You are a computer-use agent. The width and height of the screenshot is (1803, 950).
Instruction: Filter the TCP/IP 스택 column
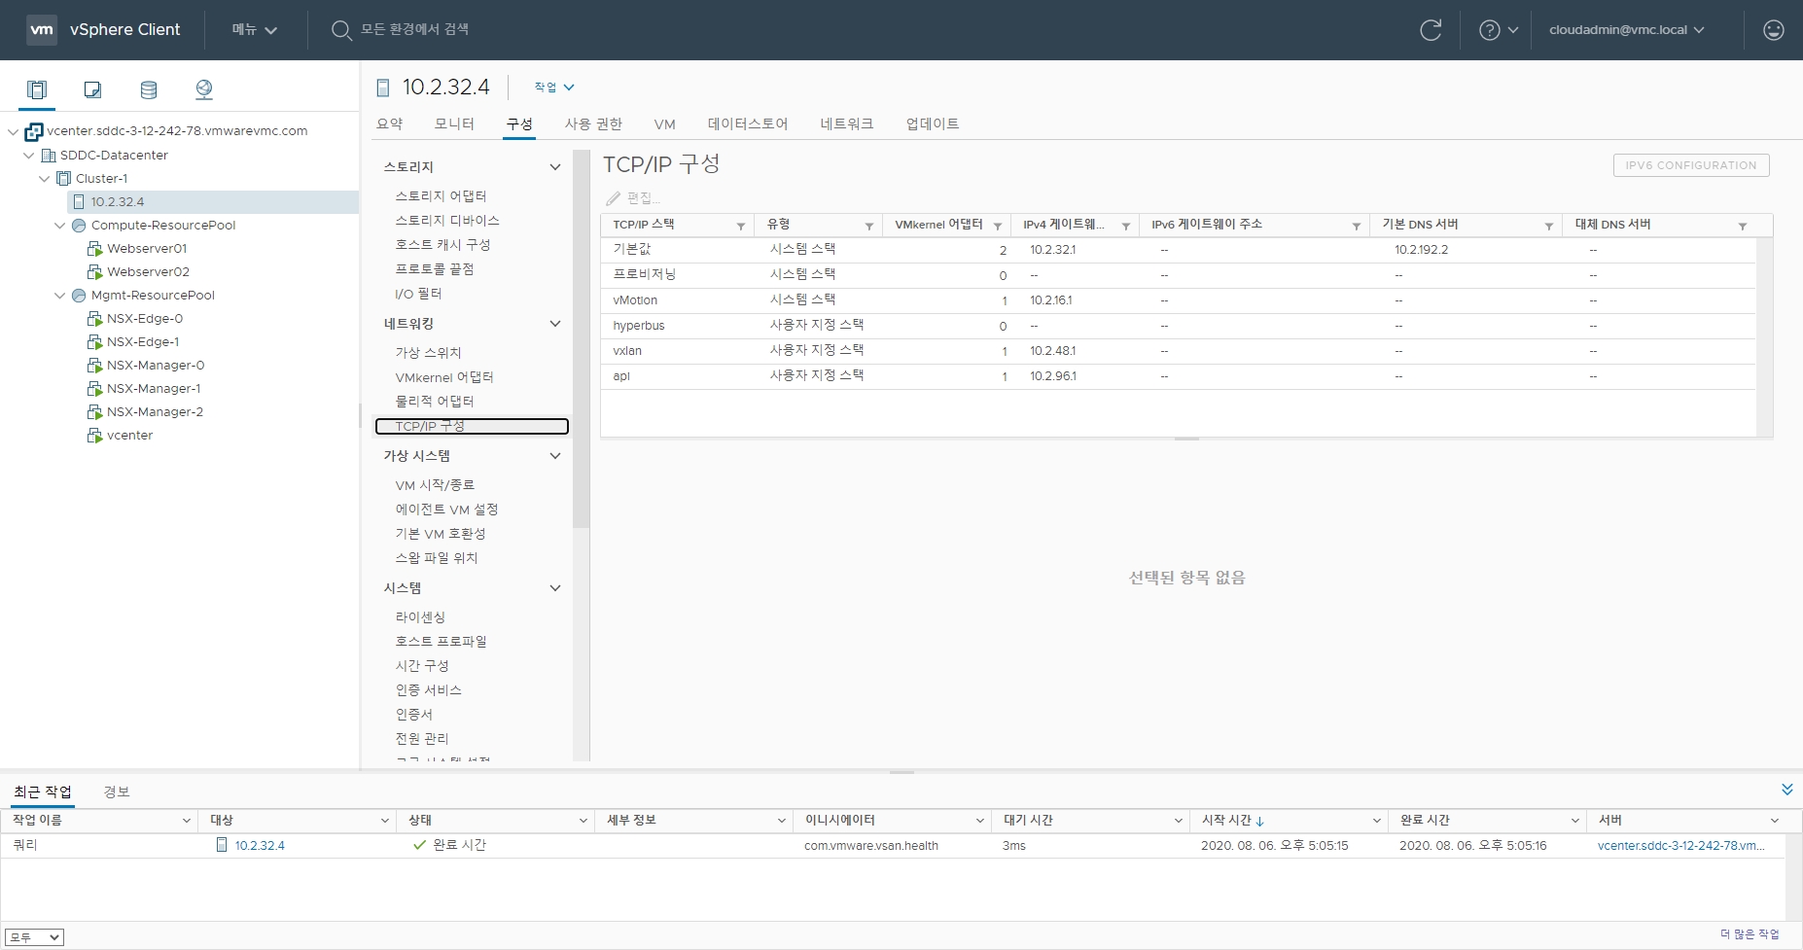coord(741,226)
